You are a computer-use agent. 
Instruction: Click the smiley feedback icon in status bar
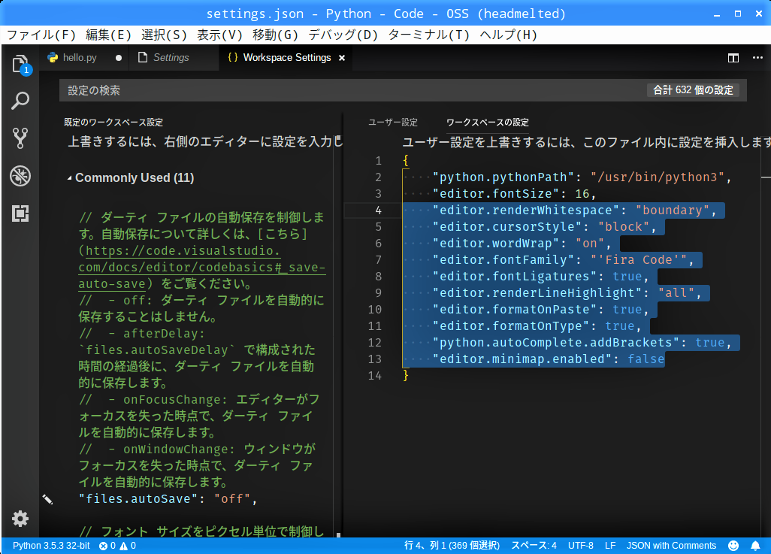(733, 546)
